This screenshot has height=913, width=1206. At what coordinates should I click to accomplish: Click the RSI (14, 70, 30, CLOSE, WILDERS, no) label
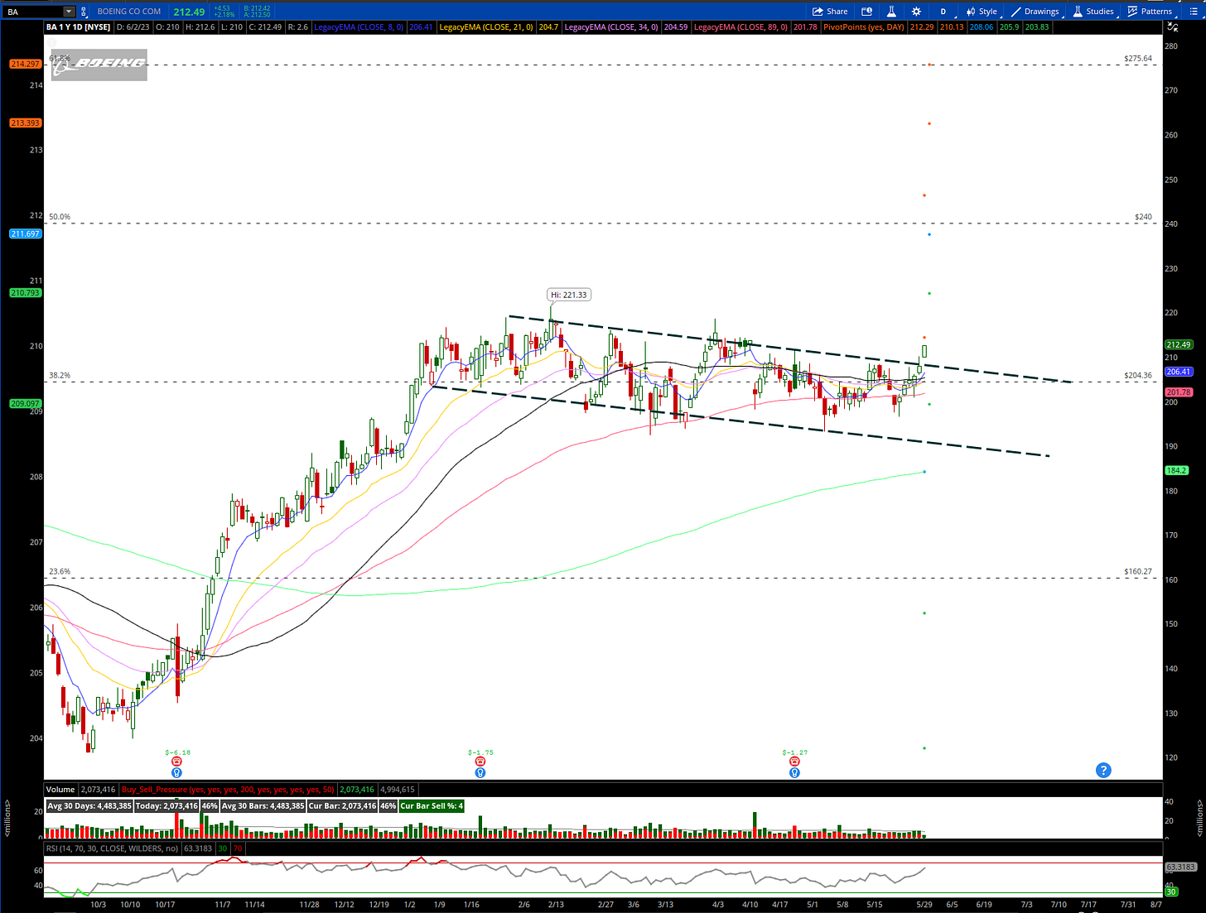click(112, 848)
